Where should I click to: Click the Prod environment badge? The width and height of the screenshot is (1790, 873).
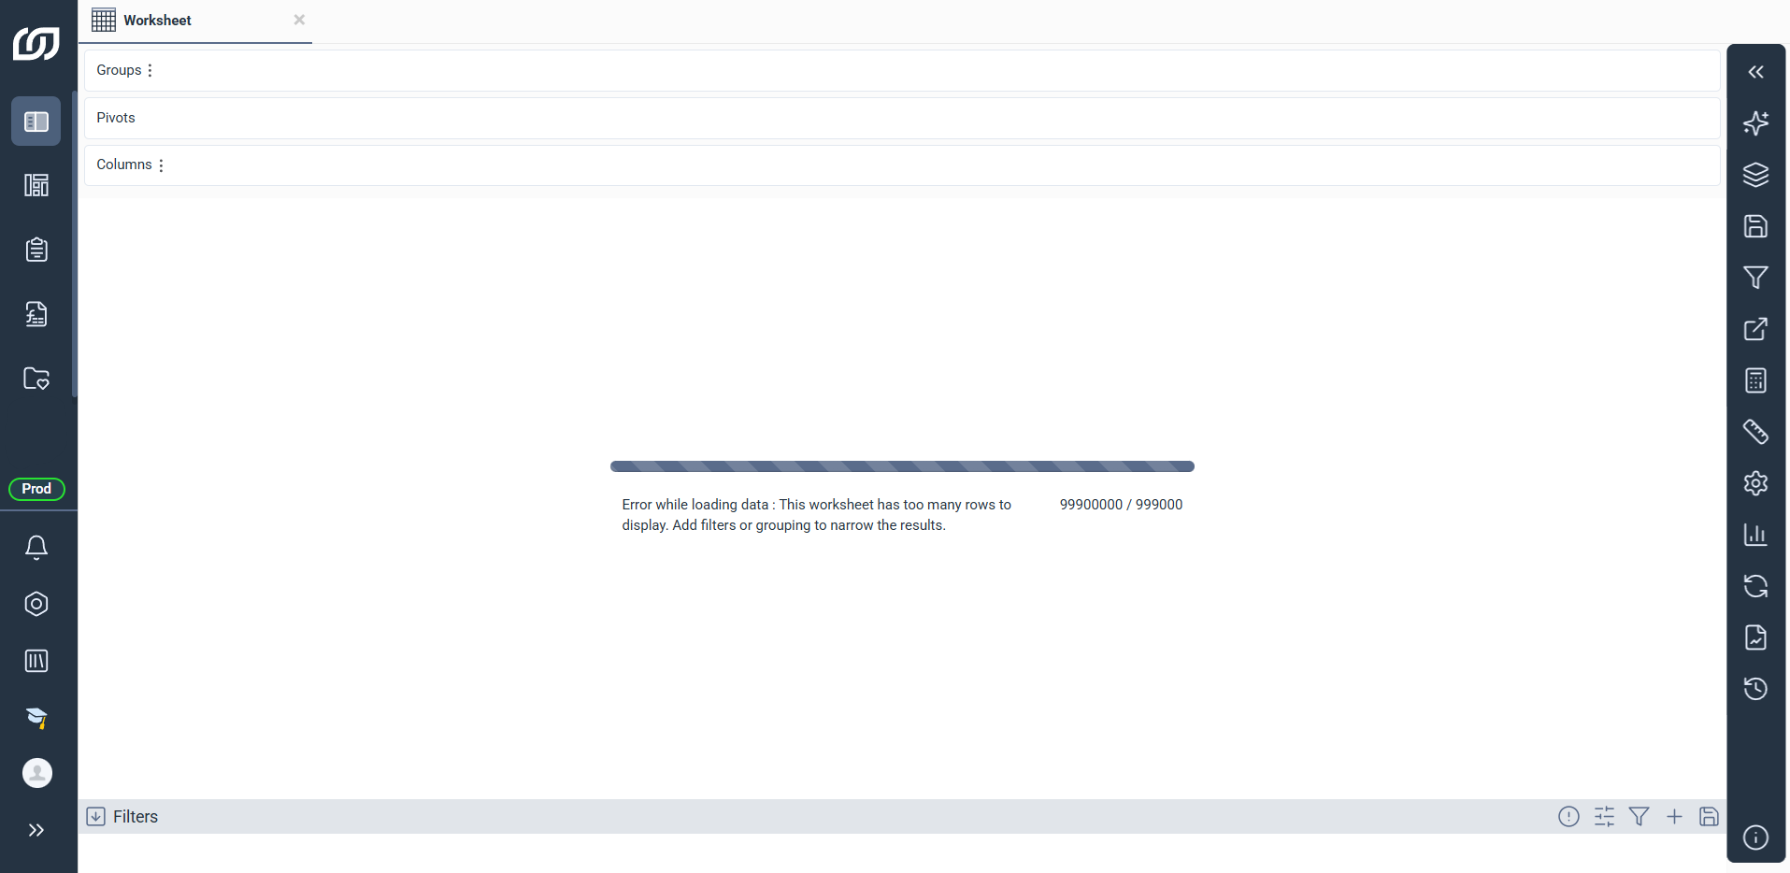tap(36, 489)
